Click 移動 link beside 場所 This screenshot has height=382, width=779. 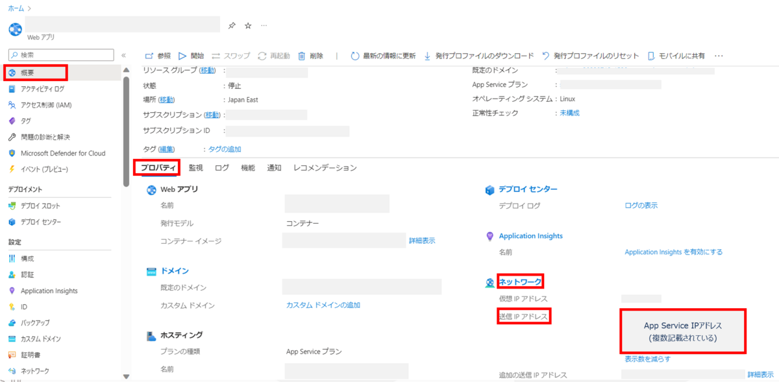(167, 100)
